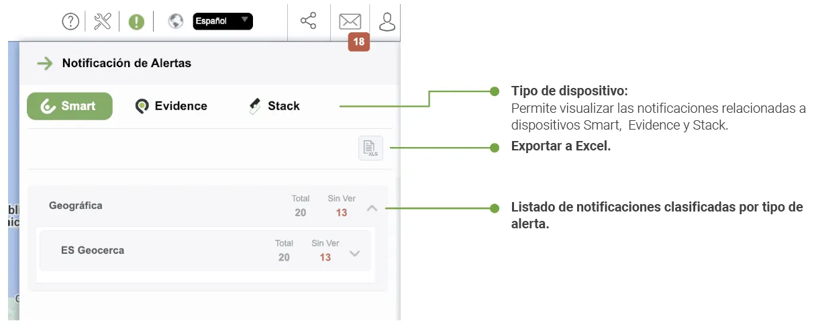The height and width of the screenshot is (325, 814).
Task: Collapse the Geográfica alert group
Action: tap(372, 208)
